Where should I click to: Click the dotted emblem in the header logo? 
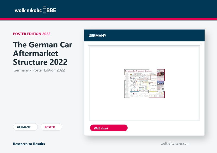(44, 10)
